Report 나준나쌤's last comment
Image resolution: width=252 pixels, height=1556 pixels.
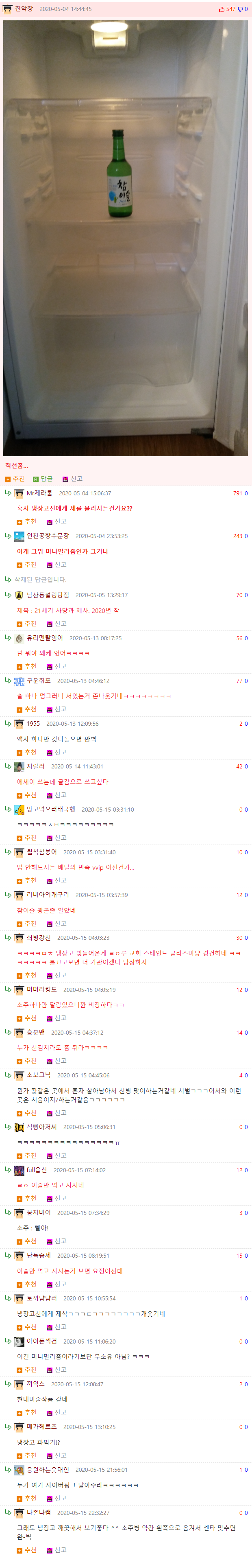pos(56,1550)
